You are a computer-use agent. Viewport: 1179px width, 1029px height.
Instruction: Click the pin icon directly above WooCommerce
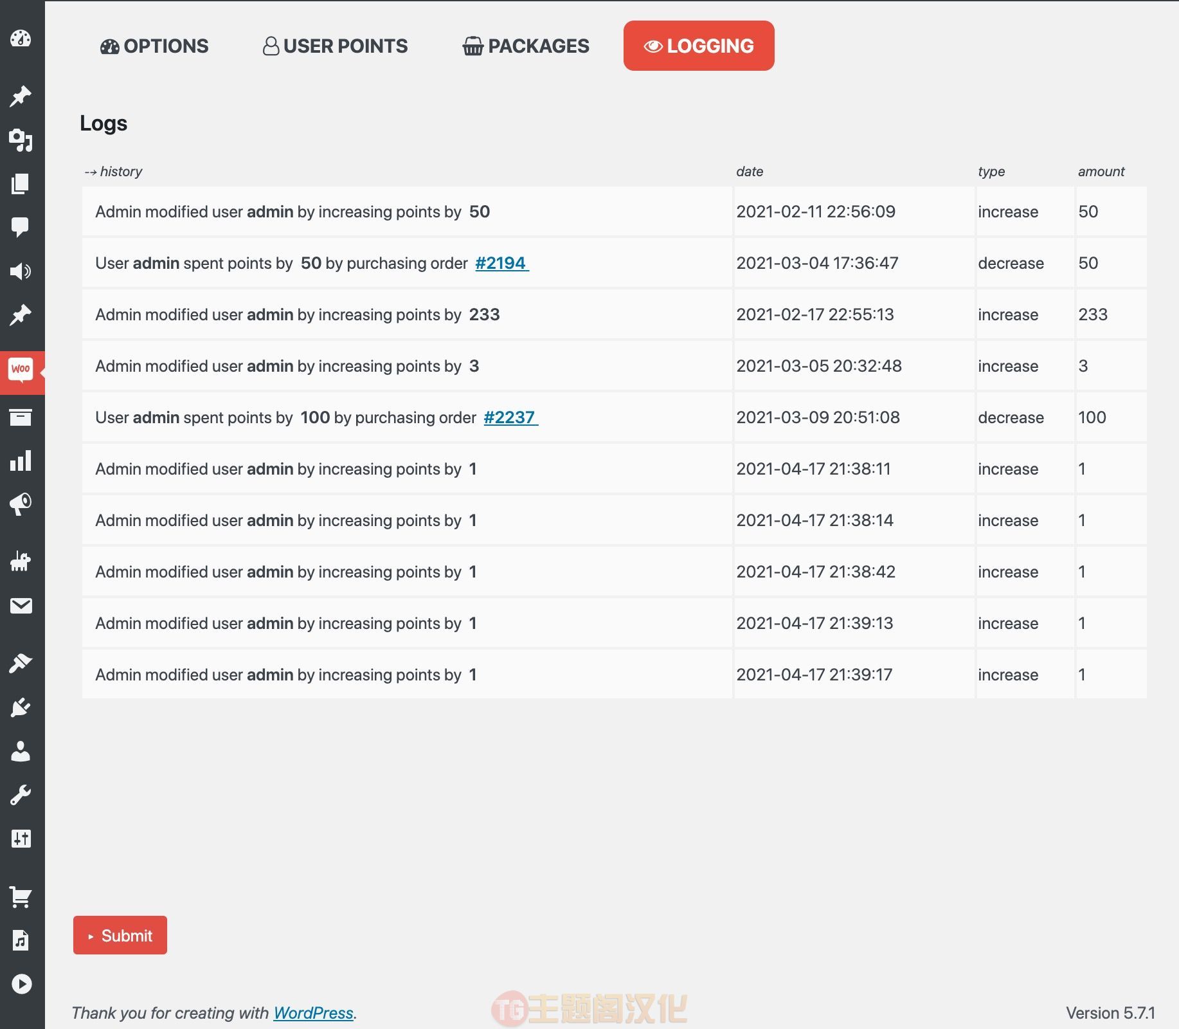[21, 315]
